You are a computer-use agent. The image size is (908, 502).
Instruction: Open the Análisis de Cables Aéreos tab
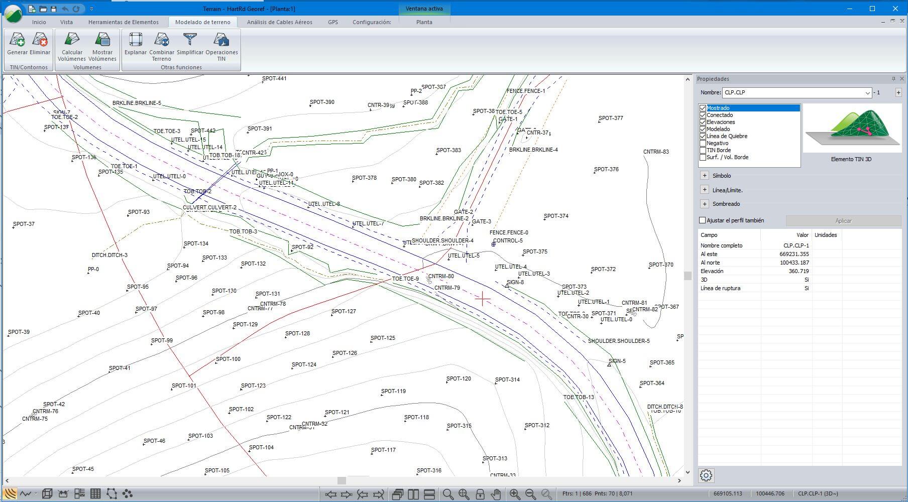coord(279,22)
